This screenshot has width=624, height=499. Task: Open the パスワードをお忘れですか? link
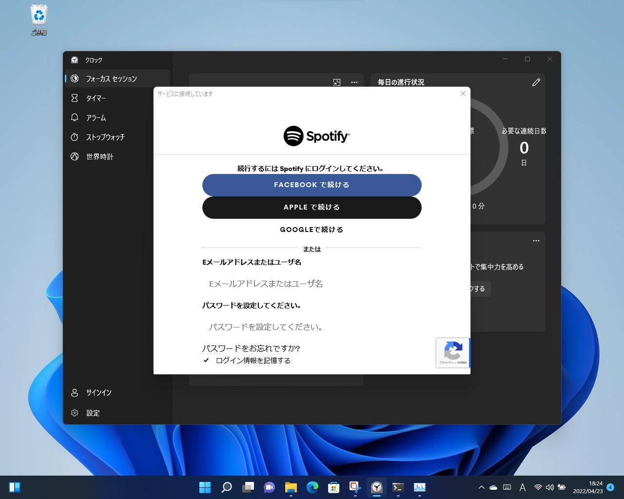251,348
